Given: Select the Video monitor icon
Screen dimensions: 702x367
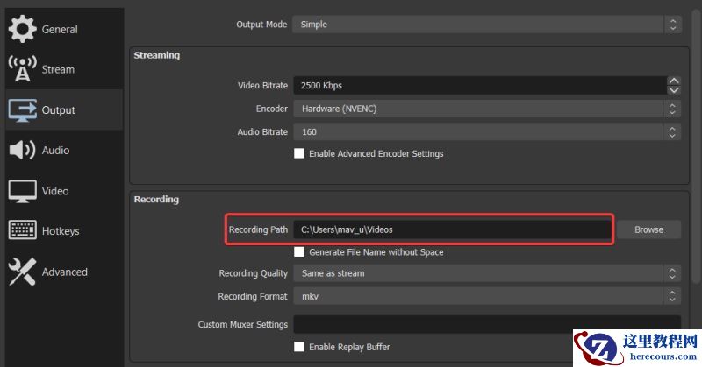Looking at the screenshot, I should click(x=23, y=191).
